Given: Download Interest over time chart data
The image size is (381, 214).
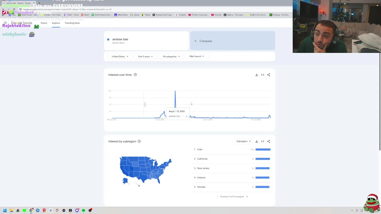Looking at the screenshot, I should pyautogui.click(x=257, y=75).
